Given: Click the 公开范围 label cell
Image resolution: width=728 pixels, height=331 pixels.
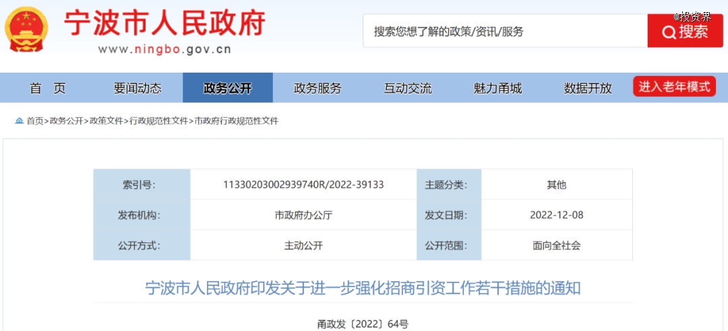Looking at the screenshot, I should (449, 246).
